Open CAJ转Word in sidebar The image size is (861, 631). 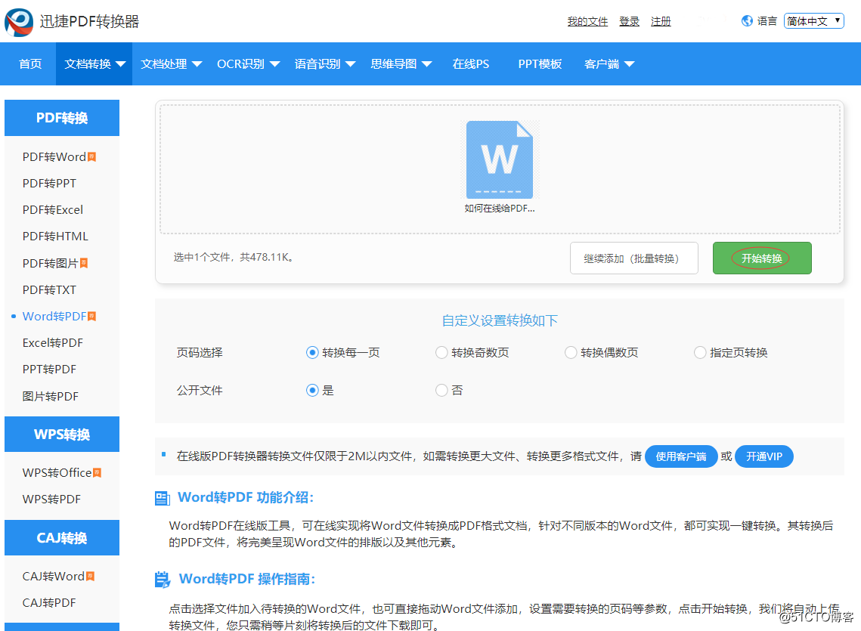pyautogui.click(x=54, y=576)
